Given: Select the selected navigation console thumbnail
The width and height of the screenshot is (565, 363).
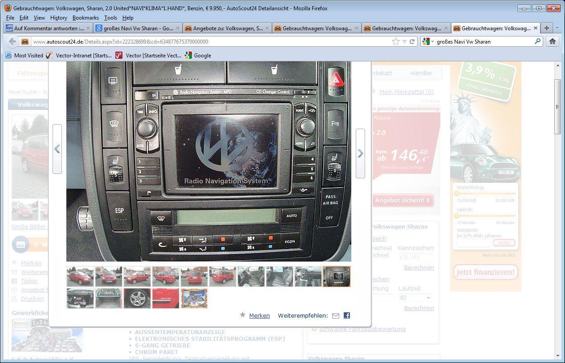Looking at the screenshot, I should click(x=337, y=276).
